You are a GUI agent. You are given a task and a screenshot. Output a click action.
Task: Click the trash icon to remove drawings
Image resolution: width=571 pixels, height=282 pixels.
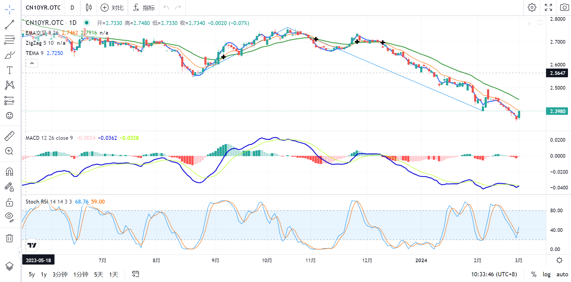[x=10, y=238]
